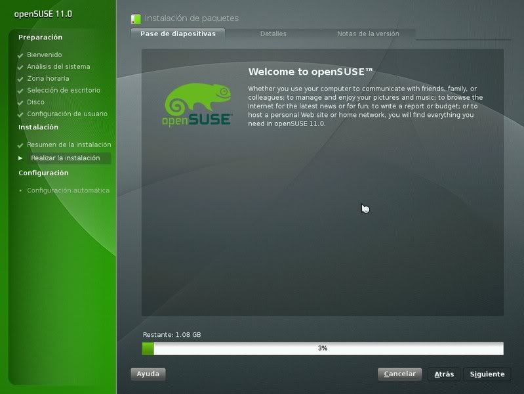
Task: Select the Análisis del sistema step
Action: click(x=58, y=66)
